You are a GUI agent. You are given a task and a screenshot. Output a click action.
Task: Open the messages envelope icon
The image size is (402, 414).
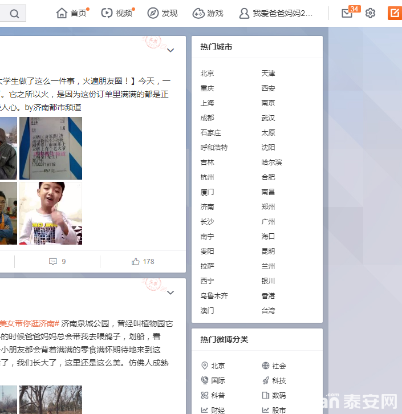[x=347, y=13]
